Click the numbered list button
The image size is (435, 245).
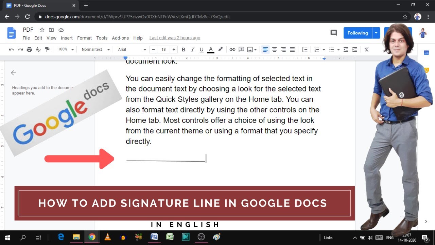click(x=317, y=50)
